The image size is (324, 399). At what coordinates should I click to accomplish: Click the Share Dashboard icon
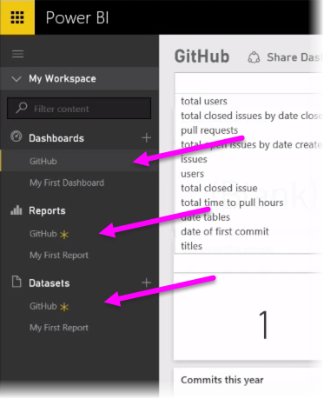[254, 57]
